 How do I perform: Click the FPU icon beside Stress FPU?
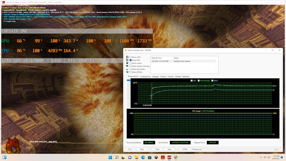(127, 60)
